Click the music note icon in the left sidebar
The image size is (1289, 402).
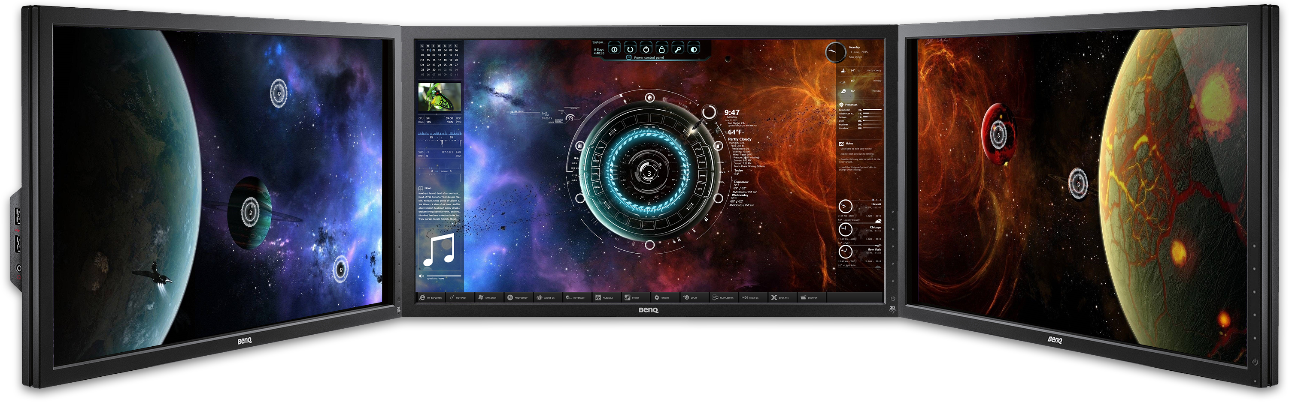(x=439, y=250)
